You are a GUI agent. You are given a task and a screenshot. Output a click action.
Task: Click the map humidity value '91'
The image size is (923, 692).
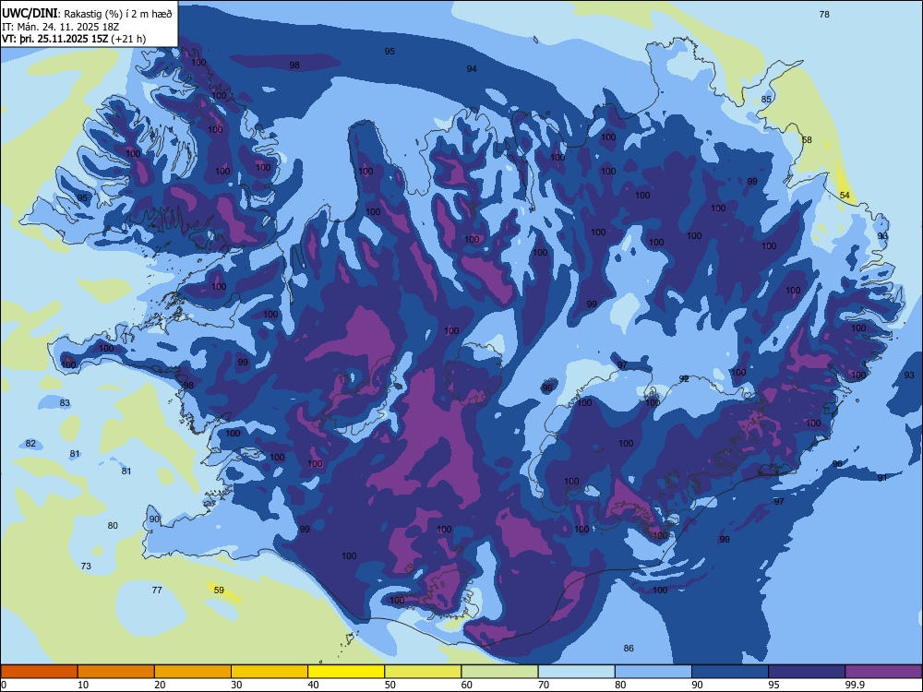coord(882,477)
